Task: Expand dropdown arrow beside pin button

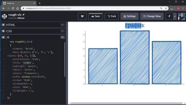Action: (175, 16)
